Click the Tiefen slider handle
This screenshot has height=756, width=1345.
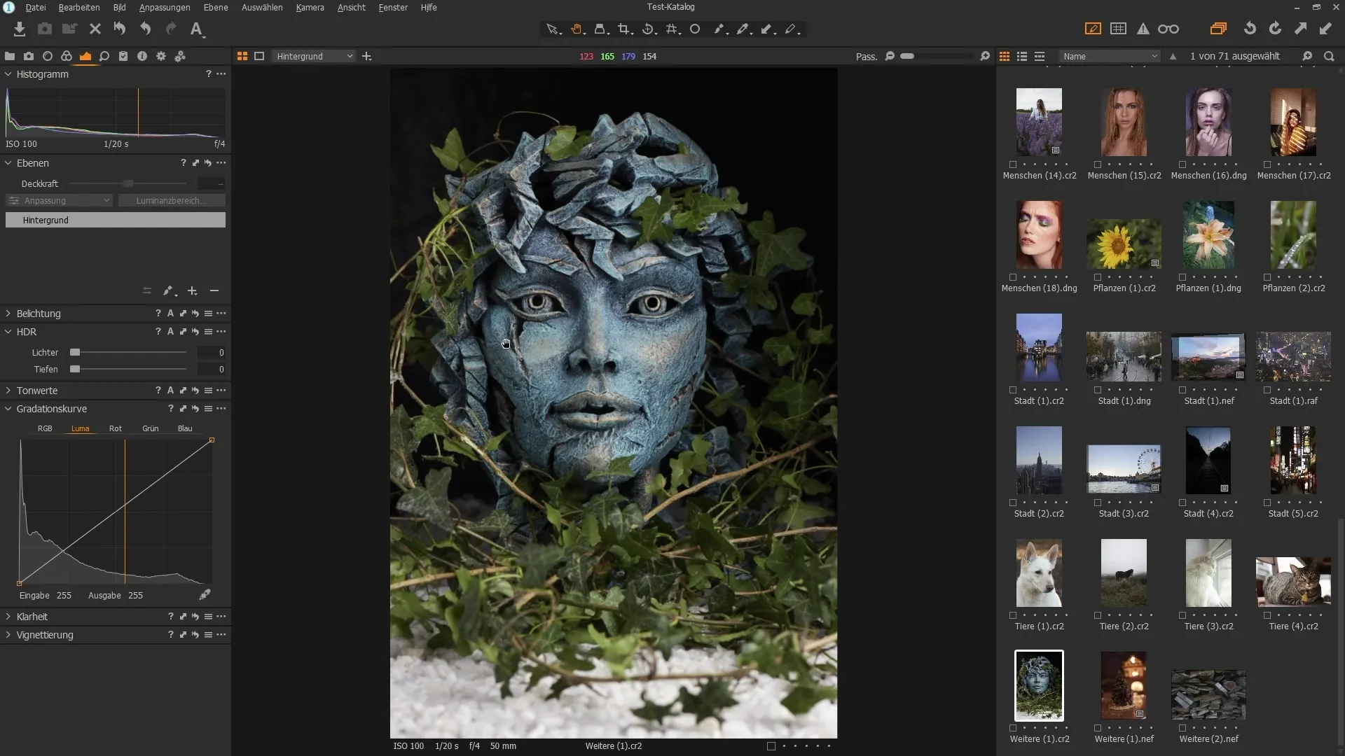point(75,369)
